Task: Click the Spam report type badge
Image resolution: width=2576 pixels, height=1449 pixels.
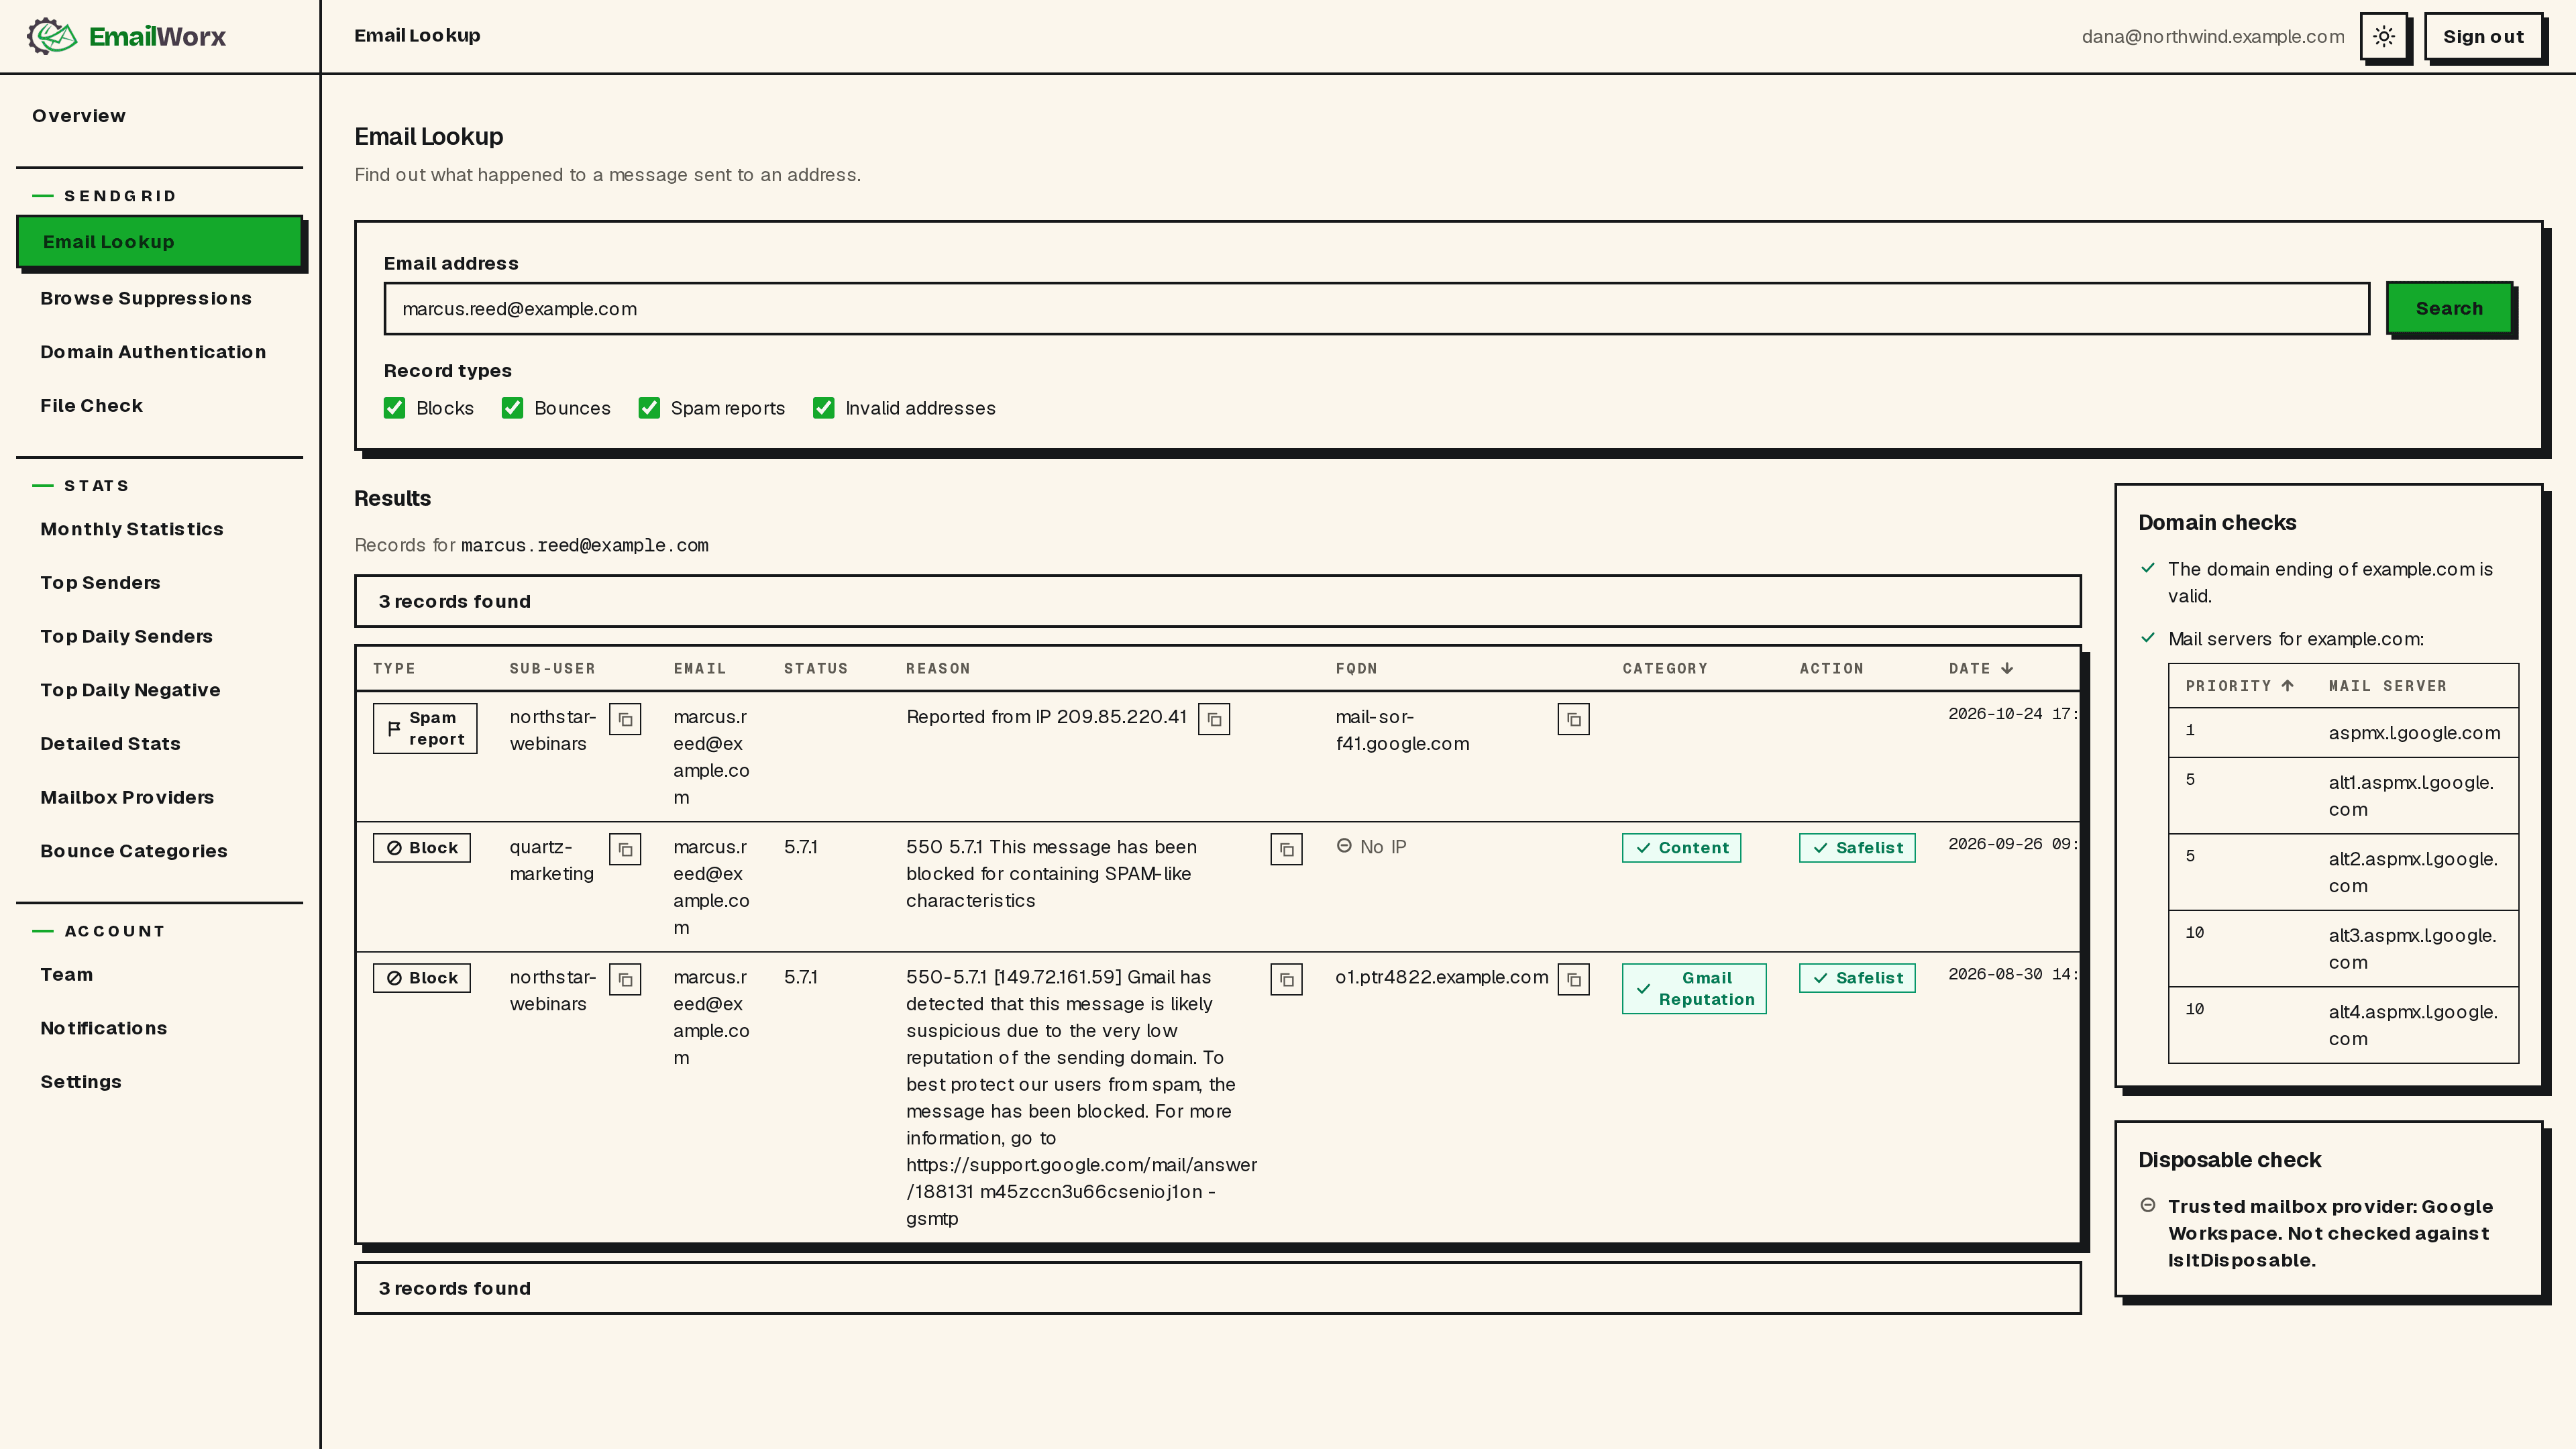Action: 425,728
